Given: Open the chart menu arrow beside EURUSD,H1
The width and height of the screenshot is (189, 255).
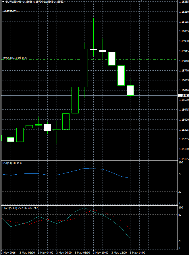Looking at the screenshot, I should pos(3,2).
